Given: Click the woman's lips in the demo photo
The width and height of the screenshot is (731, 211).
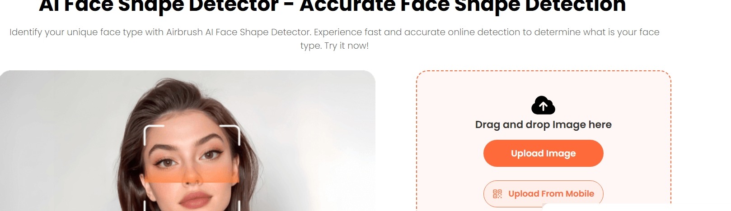Looking at the screenshot, I should (x=196, y=200).
